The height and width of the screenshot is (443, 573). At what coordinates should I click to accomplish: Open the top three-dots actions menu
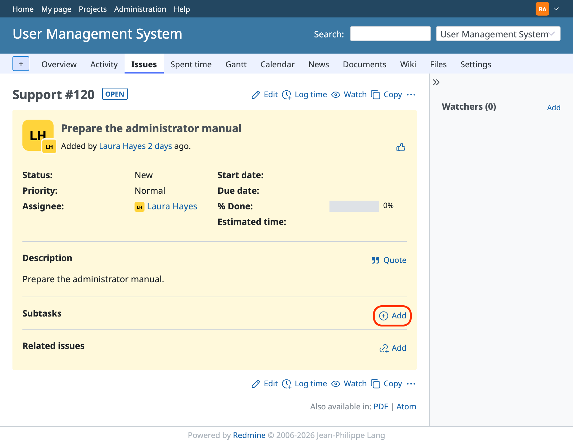click(411, 94)
